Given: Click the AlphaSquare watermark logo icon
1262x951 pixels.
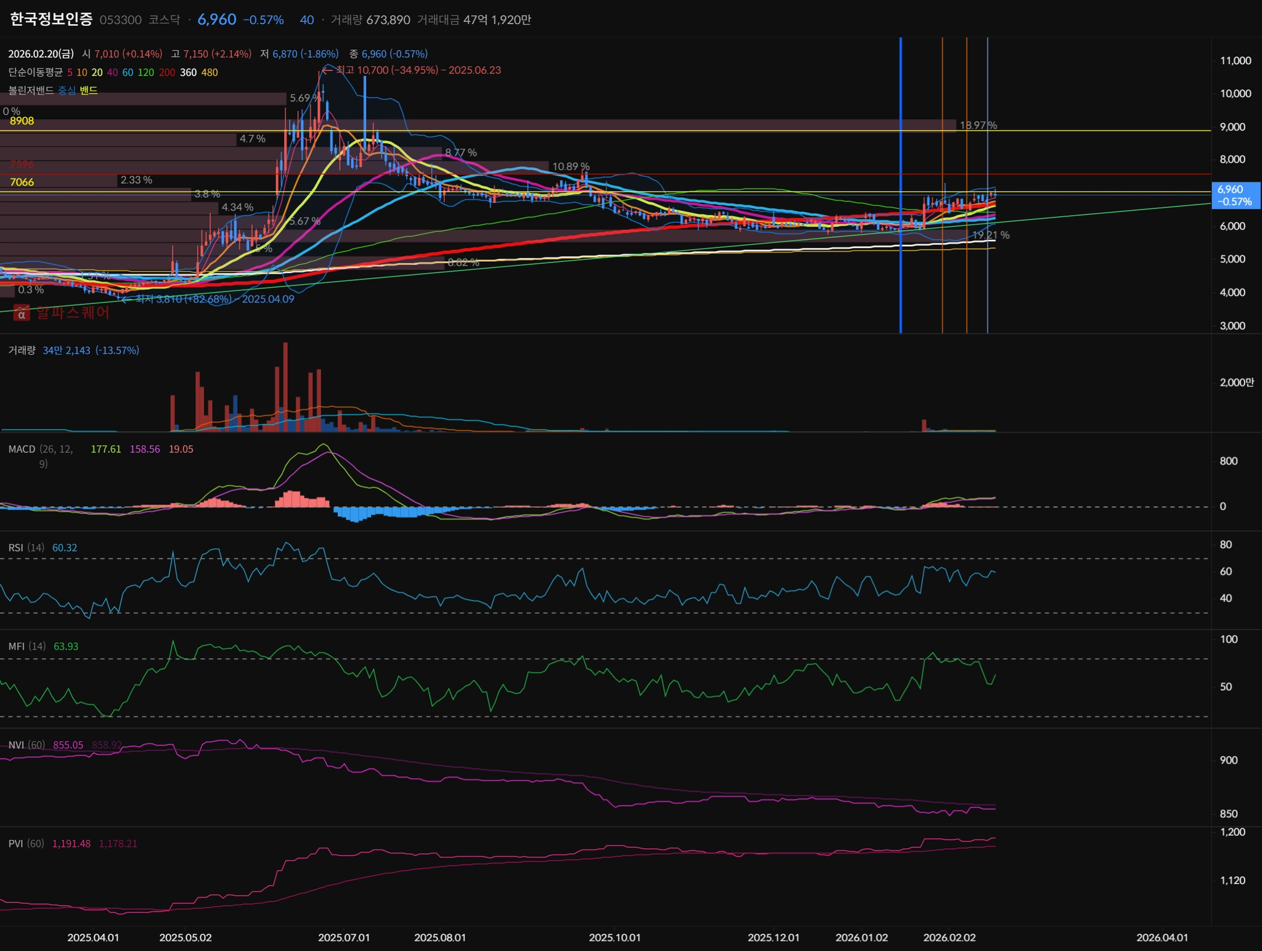Looking at the screenshot, I should point(22,313).
